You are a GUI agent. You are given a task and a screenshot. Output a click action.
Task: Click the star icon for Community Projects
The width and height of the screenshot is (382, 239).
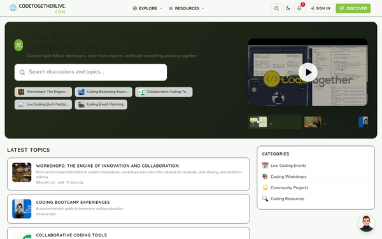[265, 187]
